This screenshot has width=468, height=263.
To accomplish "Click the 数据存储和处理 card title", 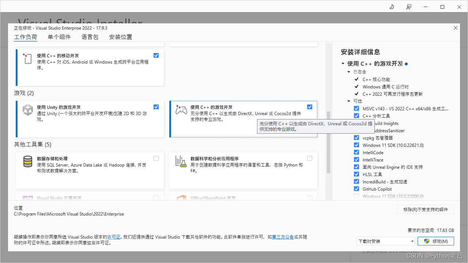I will pos(52,159).
